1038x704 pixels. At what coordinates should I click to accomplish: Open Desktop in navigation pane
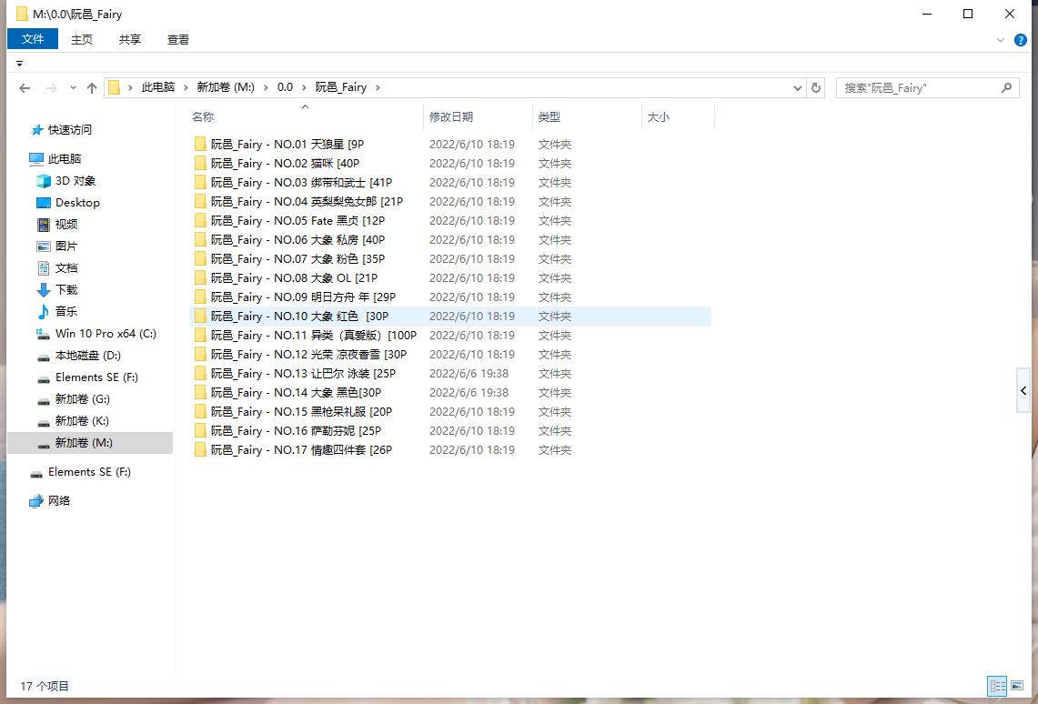click(77, 203)
